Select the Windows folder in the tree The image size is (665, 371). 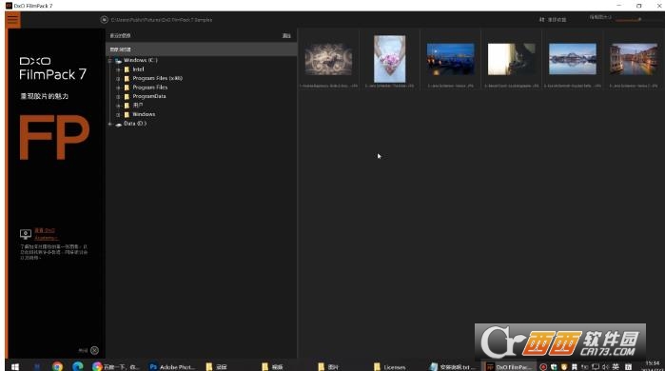pyautogui.click(x=144, y=114)
